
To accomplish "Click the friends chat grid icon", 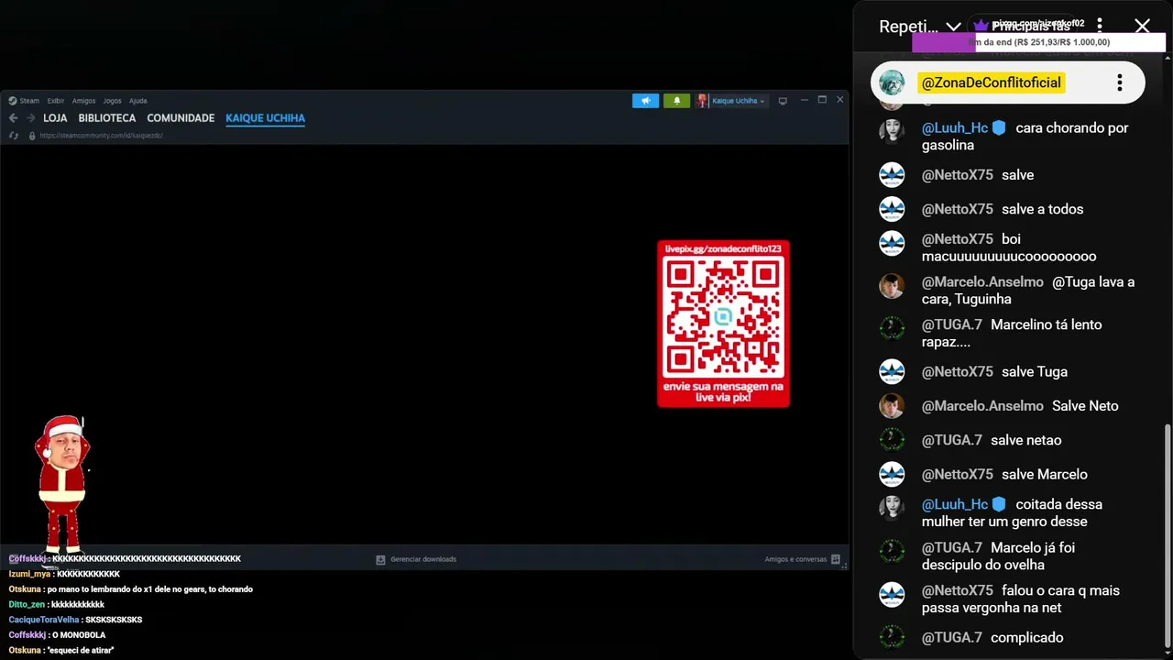I will point(835,559).
